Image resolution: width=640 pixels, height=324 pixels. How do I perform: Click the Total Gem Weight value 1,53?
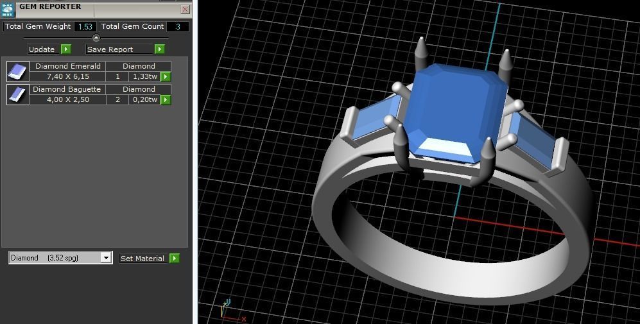(85, 26)
